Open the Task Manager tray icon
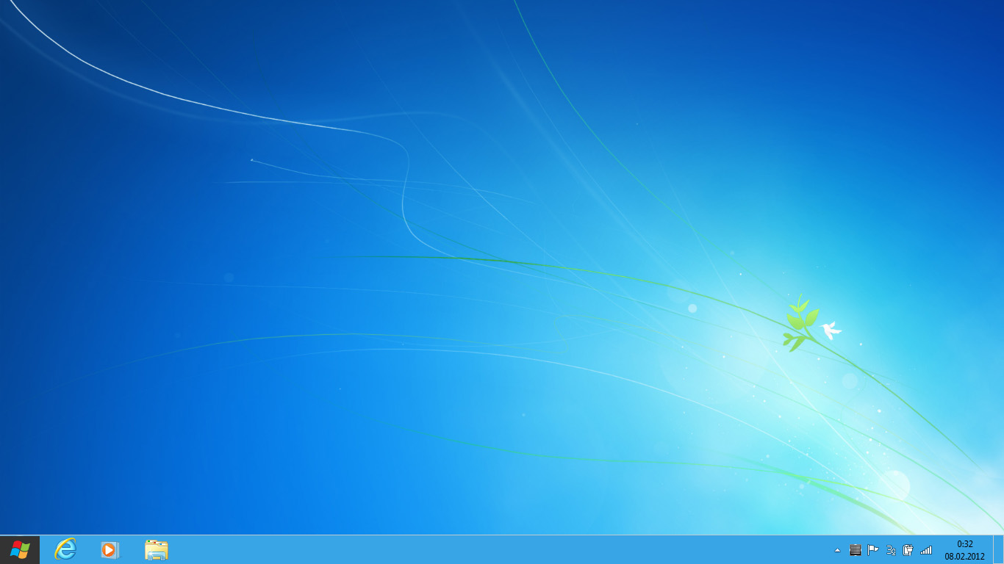This screenshot has height=564, width=1004. pos(855,550)
